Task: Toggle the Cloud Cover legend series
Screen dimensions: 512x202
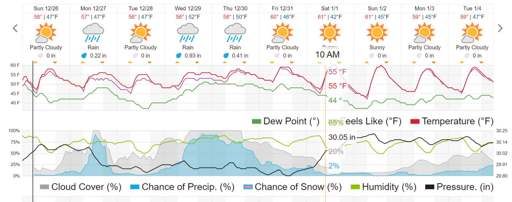Action: (x=81, y=187)
